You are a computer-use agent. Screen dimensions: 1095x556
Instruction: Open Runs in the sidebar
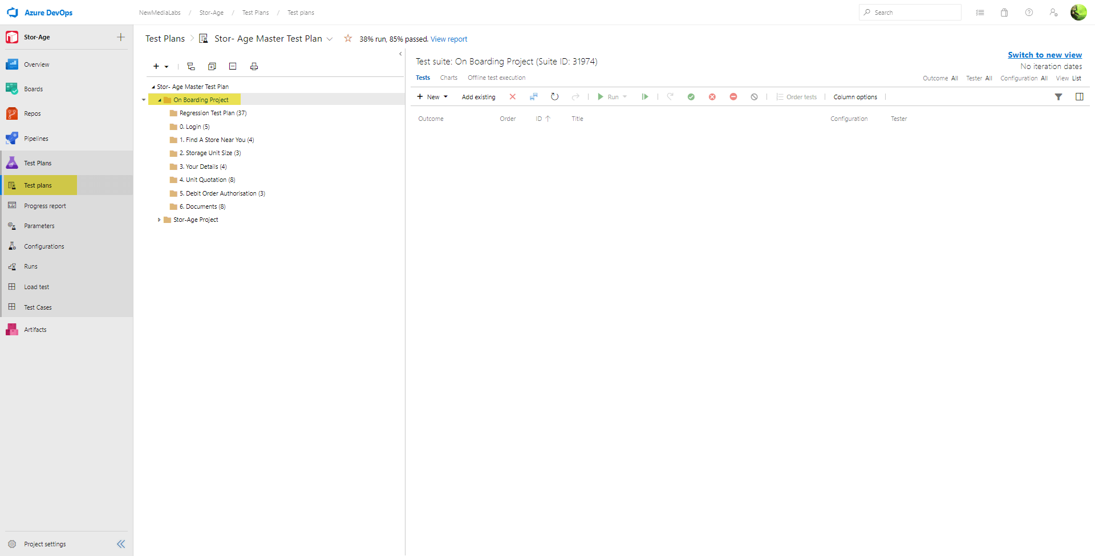67,266
